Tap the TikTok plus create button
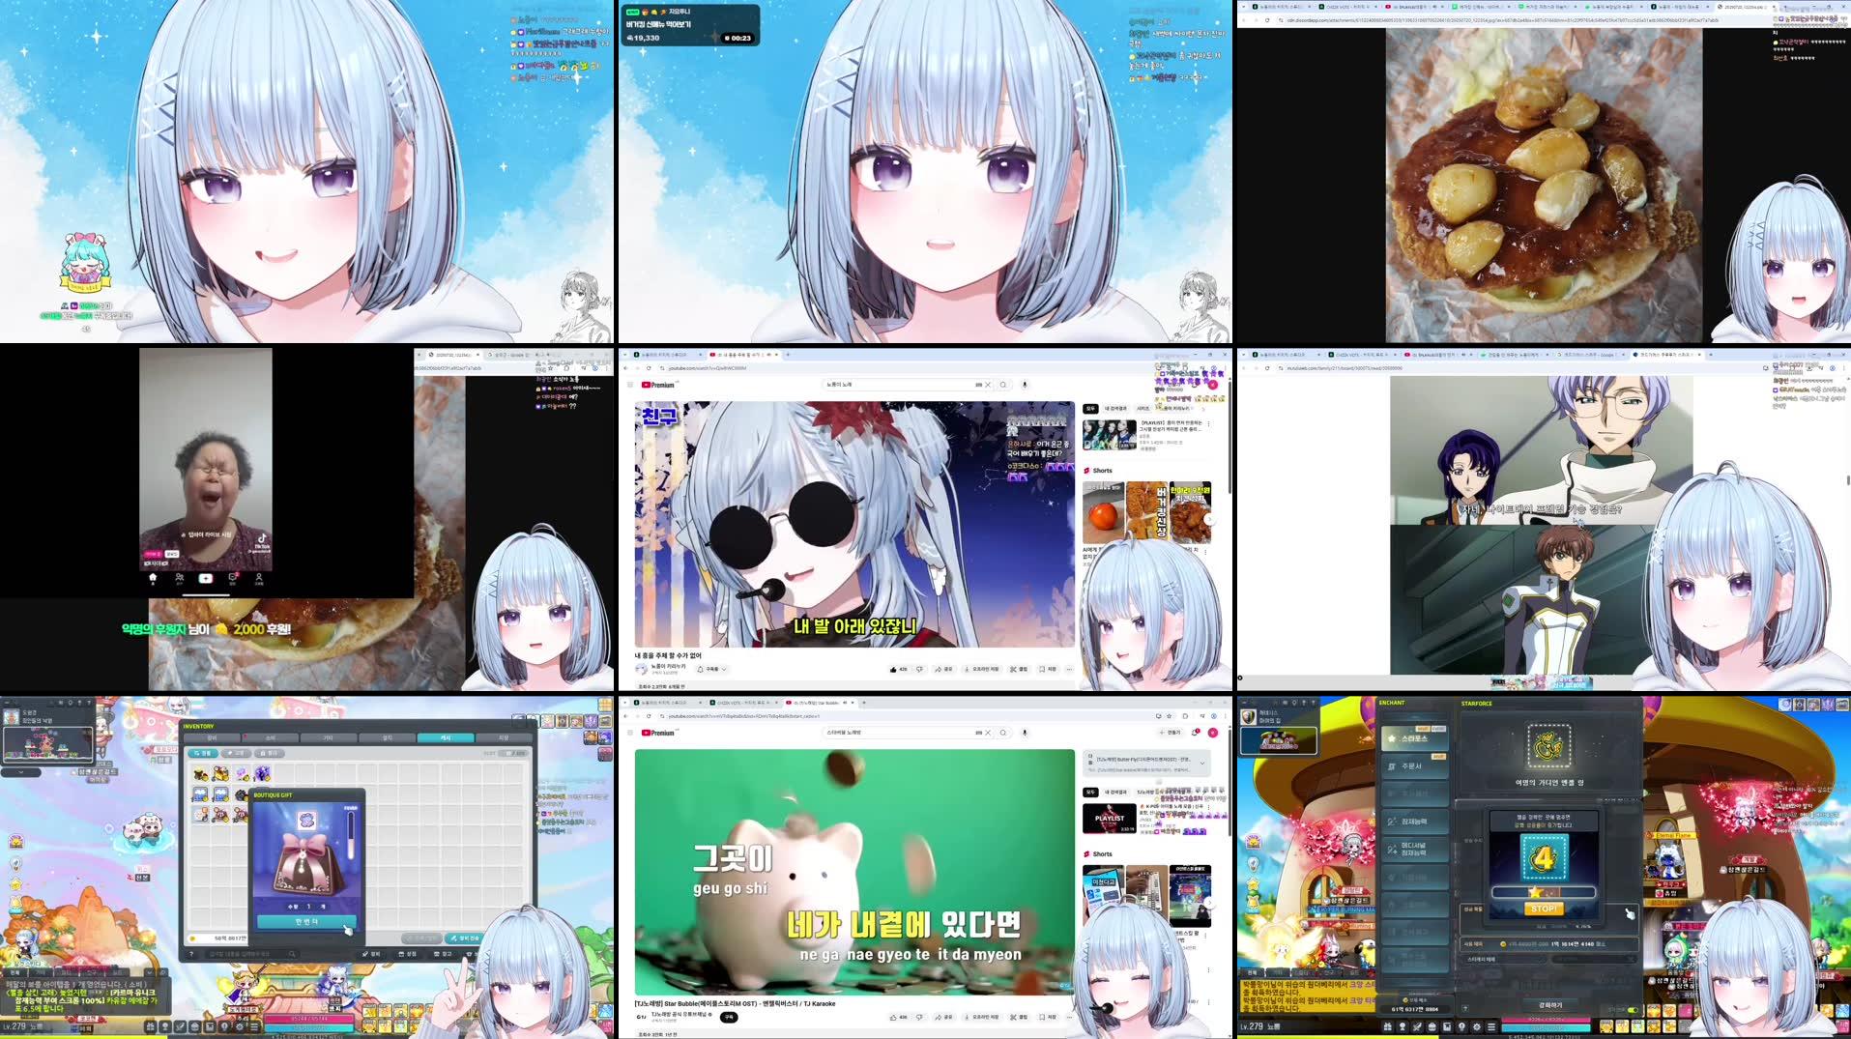Image resolution: width=1851 pixels, height=1039 pixels. (205, 578)
